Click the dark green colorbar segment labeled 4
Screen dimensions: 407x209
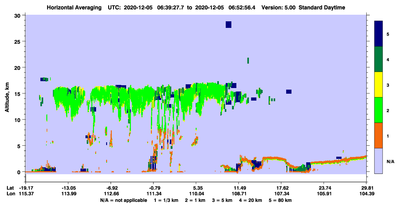click(x=379, y=59)
